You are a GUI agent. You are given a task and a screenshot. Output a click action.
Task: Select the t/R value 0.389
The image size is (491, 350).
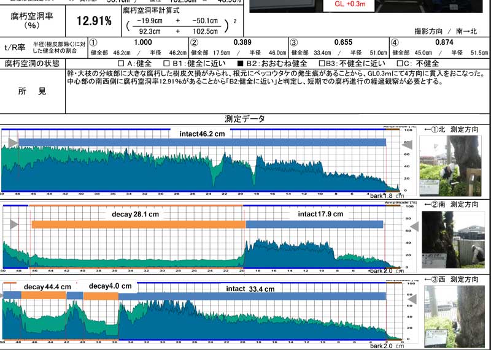tap(242, 42)
